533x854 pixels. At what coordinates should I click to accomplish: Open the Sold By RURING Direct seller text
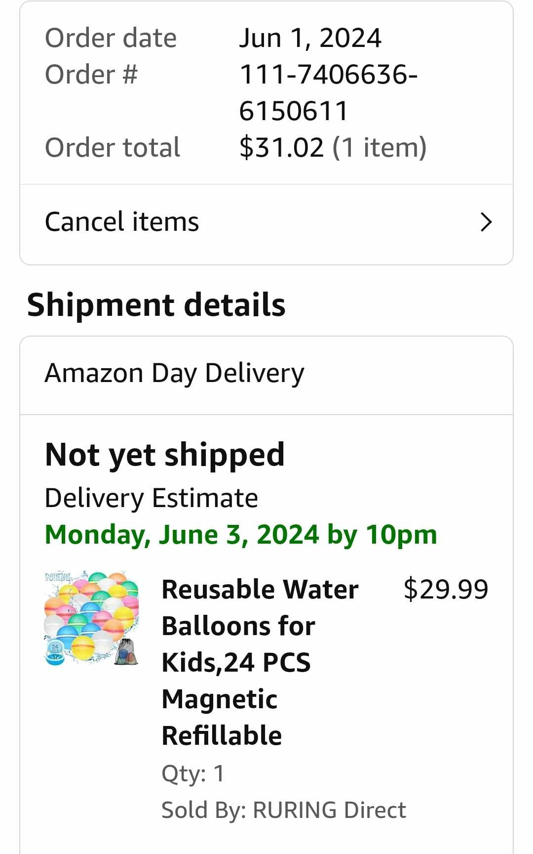tap(283, 810)
